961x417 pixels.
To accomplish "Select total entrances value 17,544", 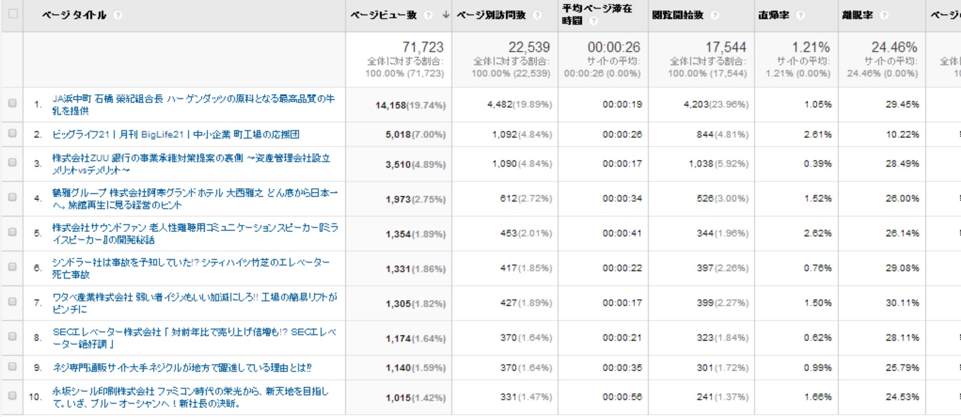I will 725,48.
